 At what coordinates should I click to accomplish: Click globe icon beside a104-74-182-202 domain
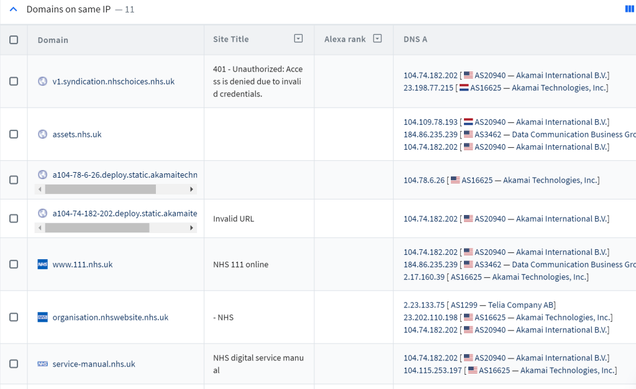42,213
